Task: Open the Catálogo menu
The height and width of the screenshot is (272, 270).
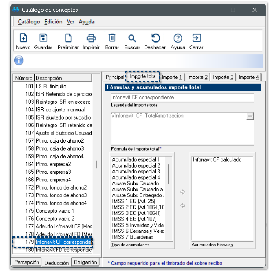Action: point(29,22)
